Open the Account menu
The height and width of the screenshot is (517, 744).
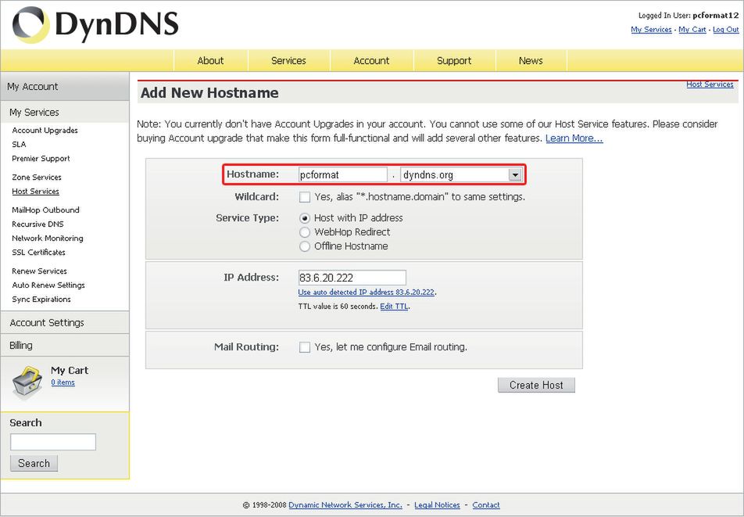pos(371,61)
